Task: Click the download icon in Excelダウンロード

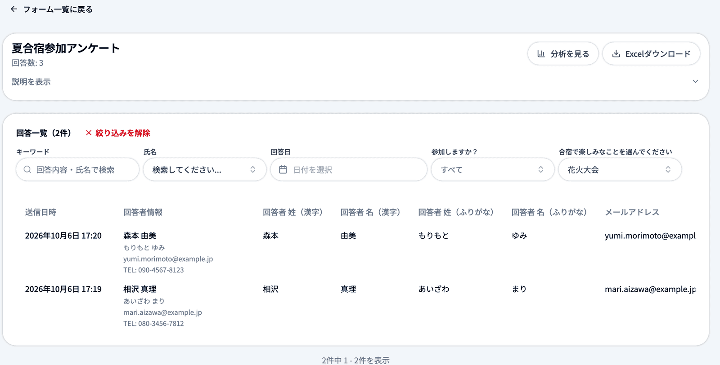Action: tap(616, 54)
